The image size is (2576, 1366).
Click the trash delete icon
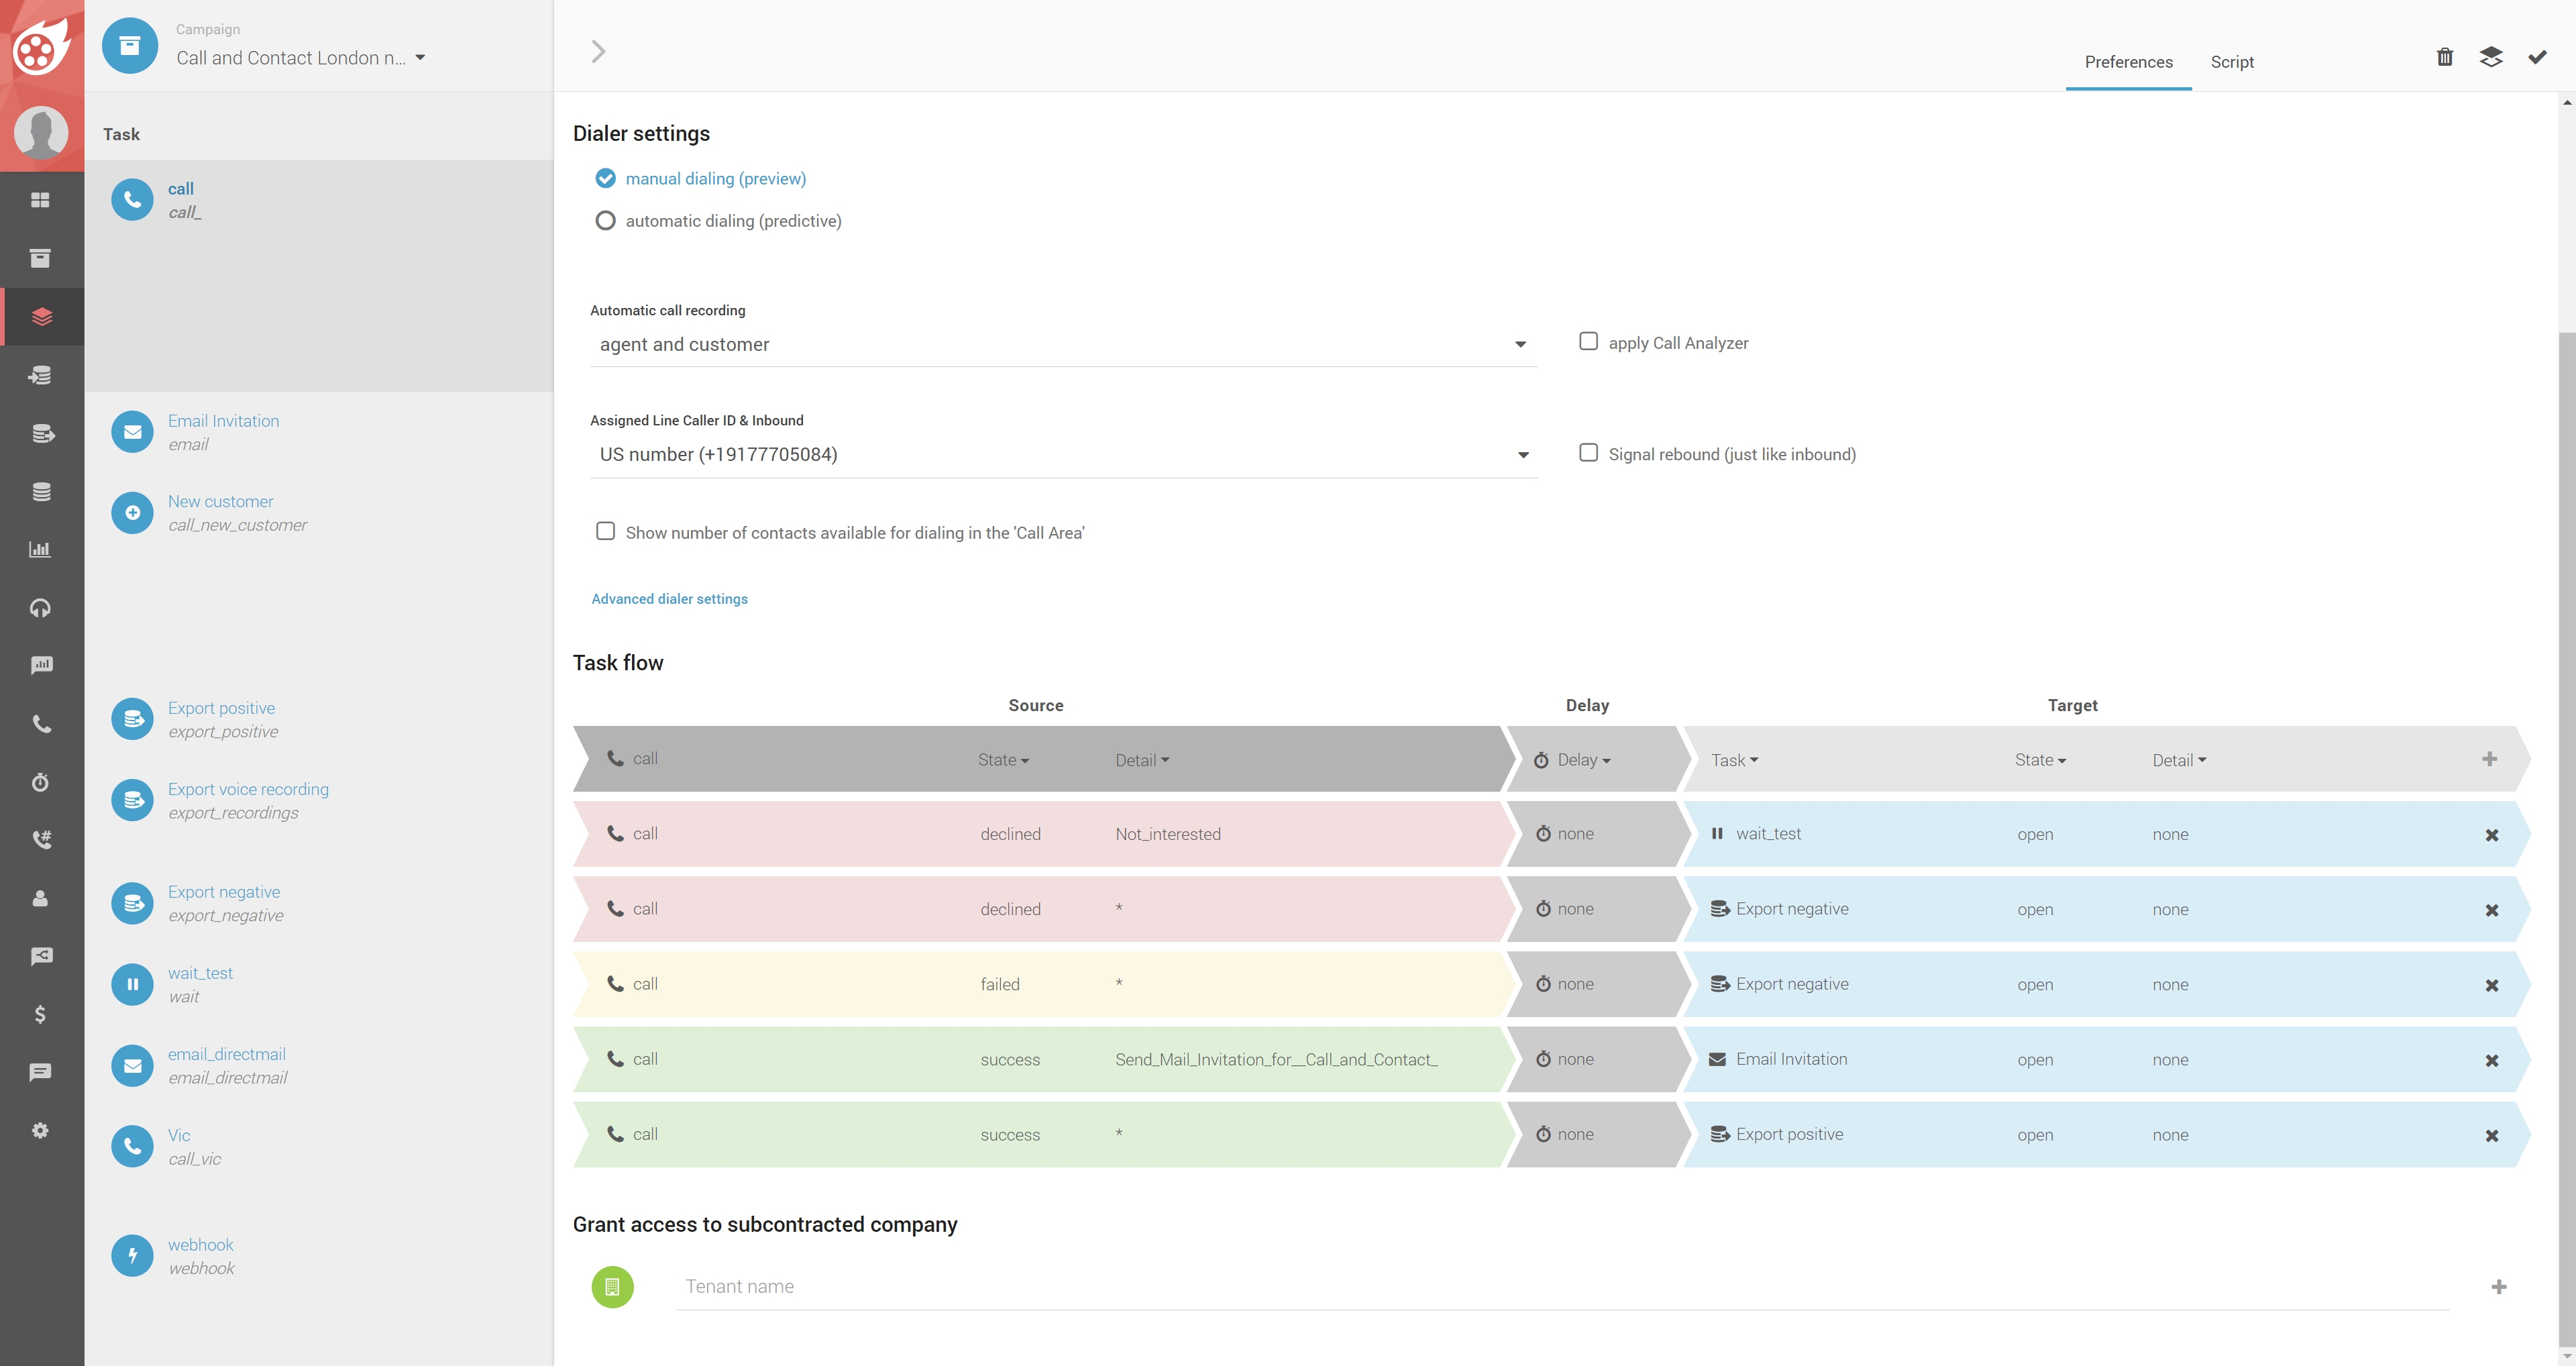coord(2444,57)
